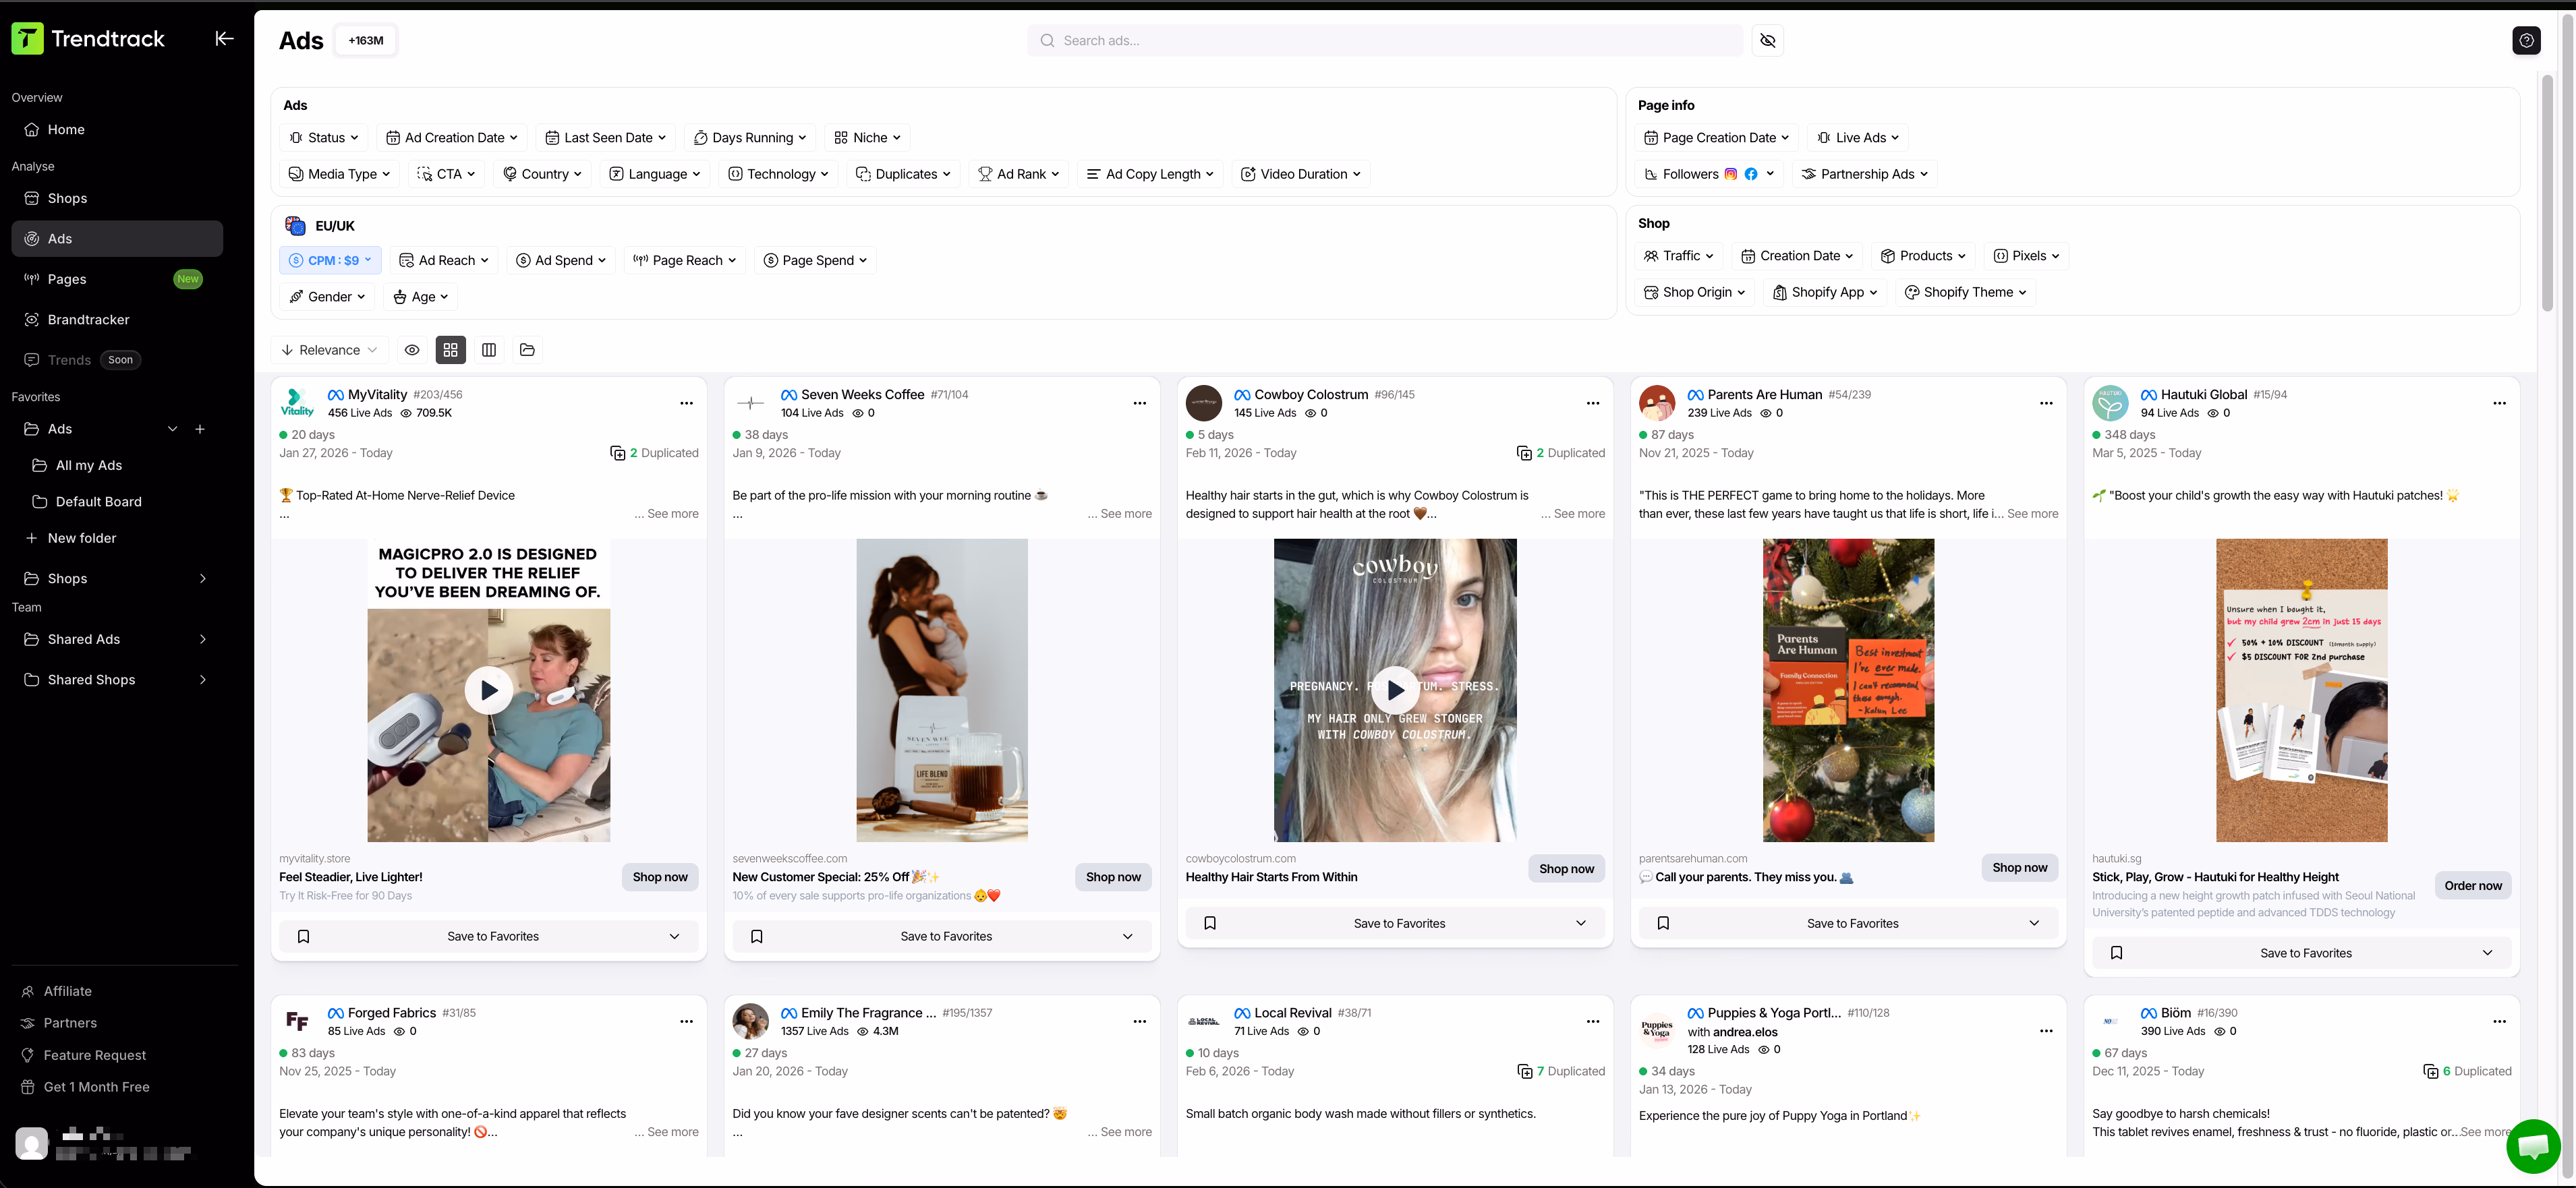Switch to grid view layout

[450, 350]
